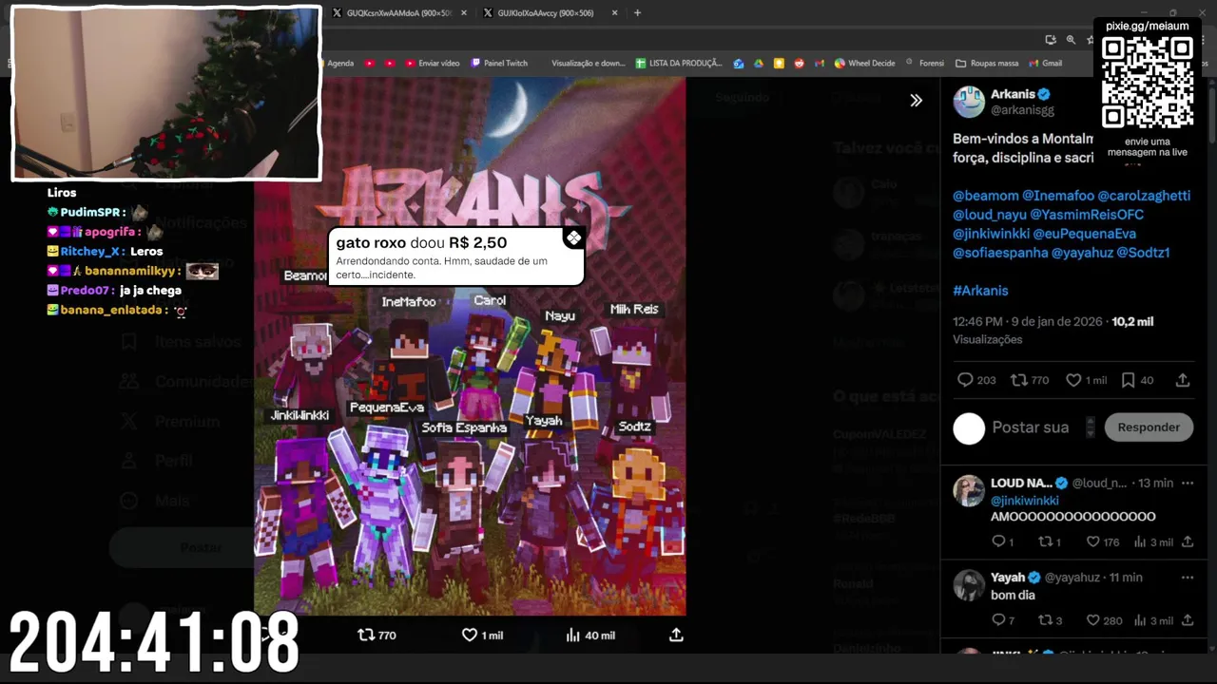This screenshot has width=1217, height=684.
Task: Open @yayahuz mention link
Action: 1082,253
